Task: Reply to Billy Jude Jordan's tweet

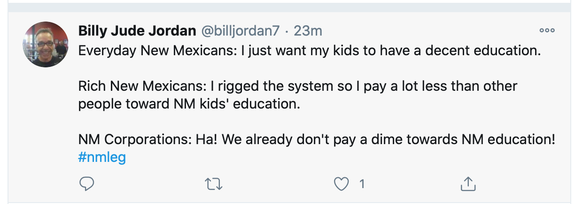Action: tap(87, 184)
